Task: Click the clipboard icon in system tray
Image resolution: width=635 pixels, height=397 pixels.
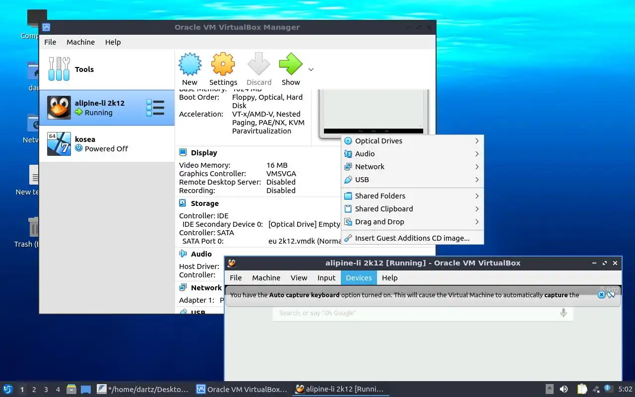Action: pyautogui.click(x=582, y=389)
